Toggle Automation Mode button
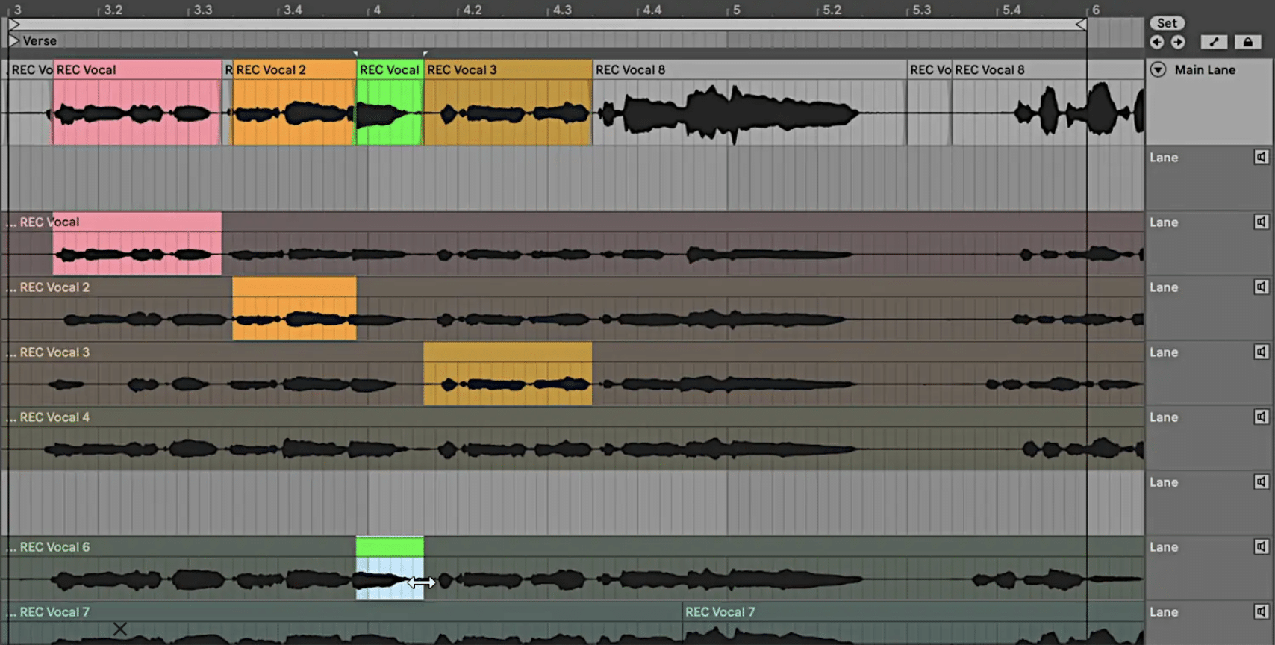1275x645 pixels. (1214, 42)
